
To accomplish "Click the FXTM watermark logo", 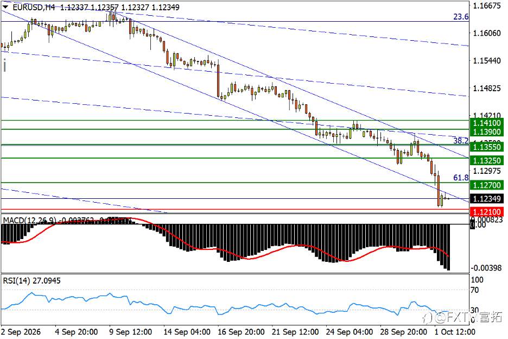I will (x=462, y=317).
